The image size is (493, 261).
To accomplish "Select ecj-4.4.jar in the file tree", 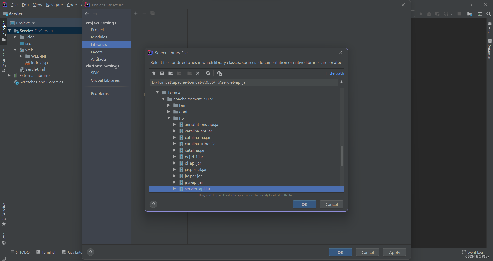I will click(194, 157).
